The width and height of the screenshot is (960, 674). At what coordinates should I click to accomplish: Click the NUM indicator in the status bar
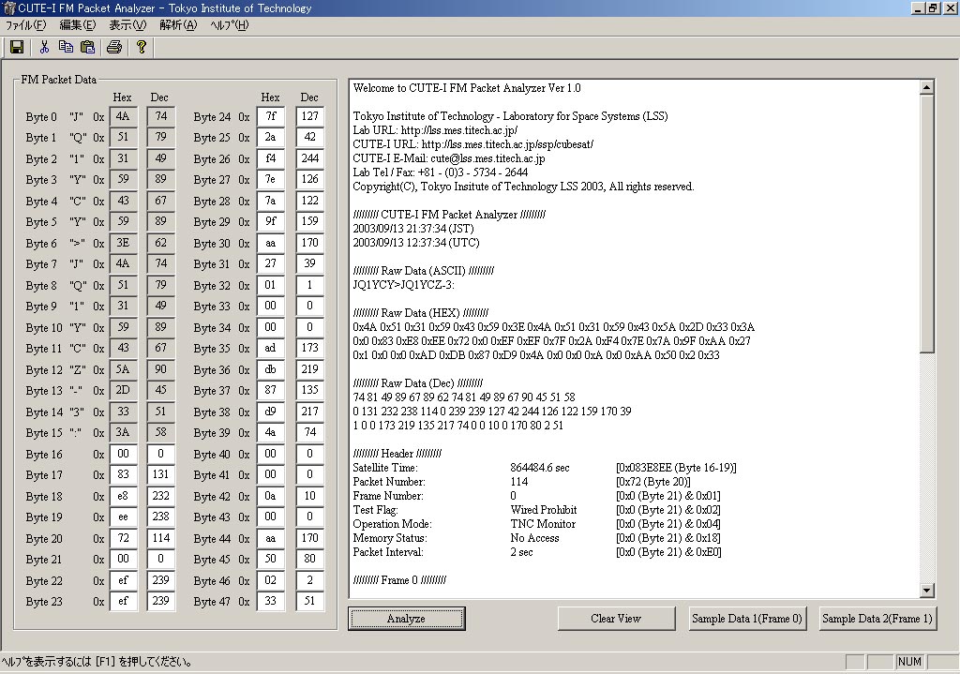click(x=909, y=662)
